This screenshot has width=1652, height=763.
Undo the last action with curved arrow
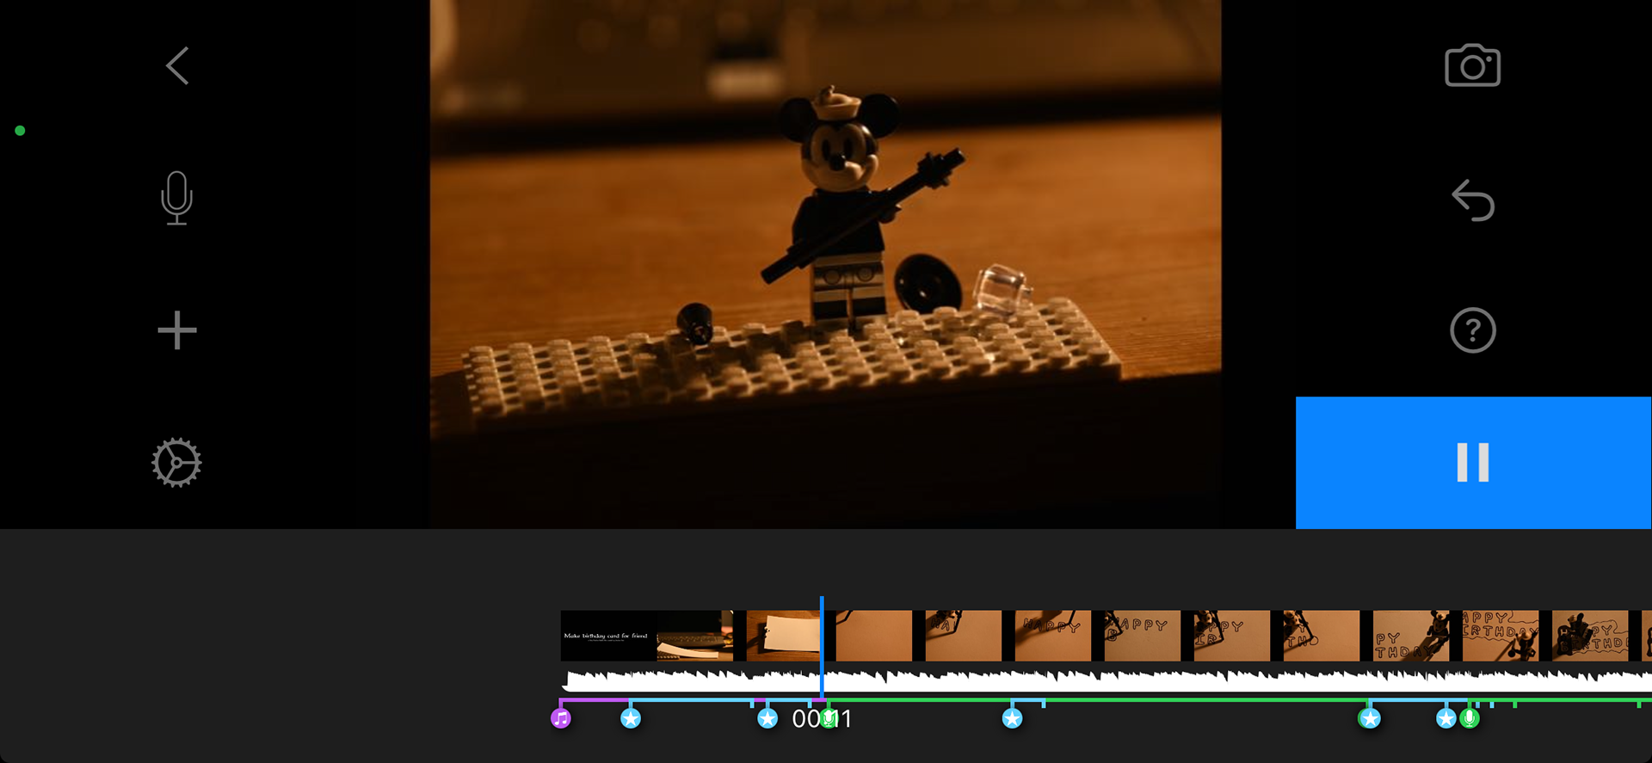1473,200
